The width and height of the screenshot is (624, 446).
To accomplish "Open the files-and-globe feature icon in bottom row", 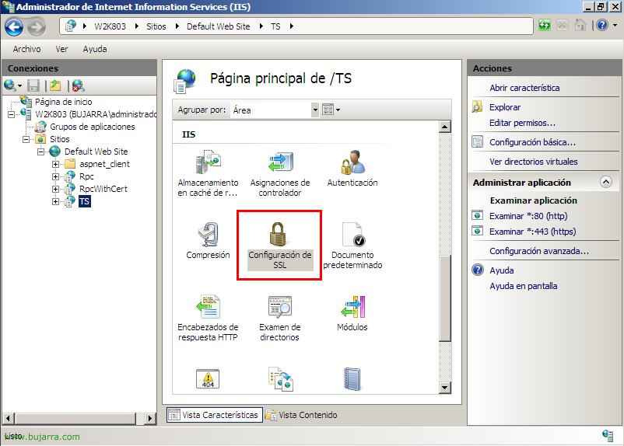I will (x=281, y=379).
